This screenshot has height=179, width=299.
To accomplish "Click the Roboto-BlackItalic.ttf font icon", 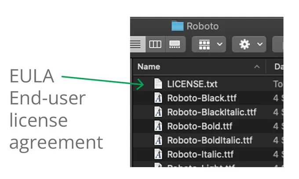I will coord(158,112).
